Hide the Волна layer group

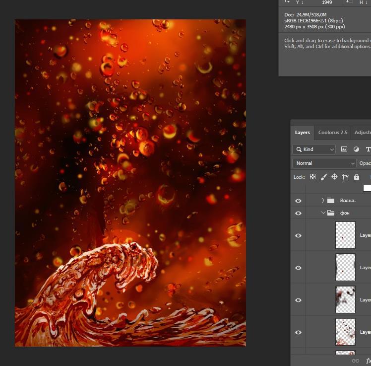[x=298, y=201]
